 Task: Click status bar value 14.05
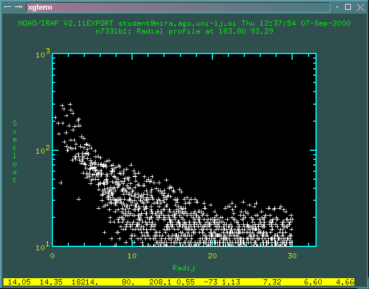tap(19, 282)
